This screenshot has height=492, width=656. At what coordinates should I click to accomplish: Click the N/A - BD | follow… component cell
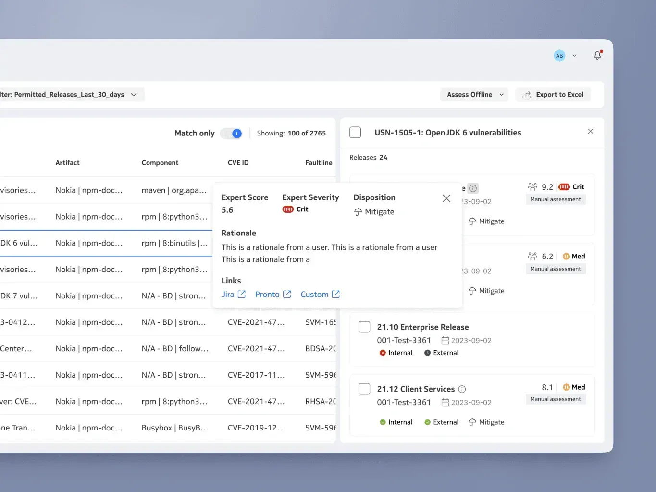point(175,348)
